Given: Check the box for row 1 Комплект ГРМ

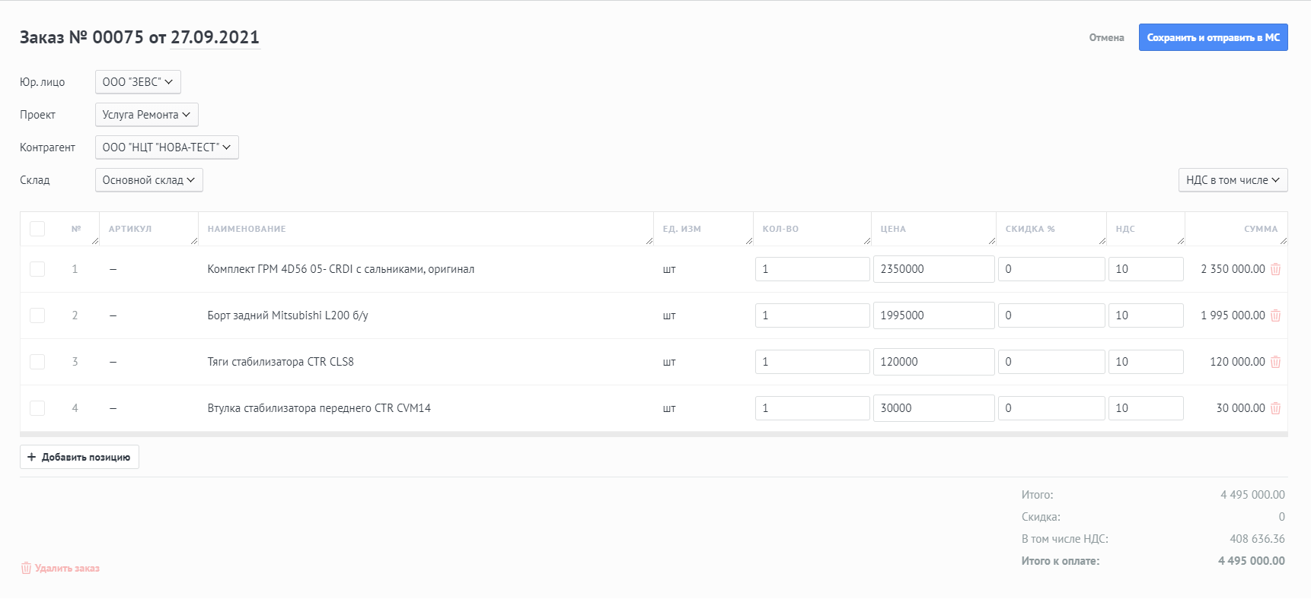Looking at the screenshot, I should 37,269.
